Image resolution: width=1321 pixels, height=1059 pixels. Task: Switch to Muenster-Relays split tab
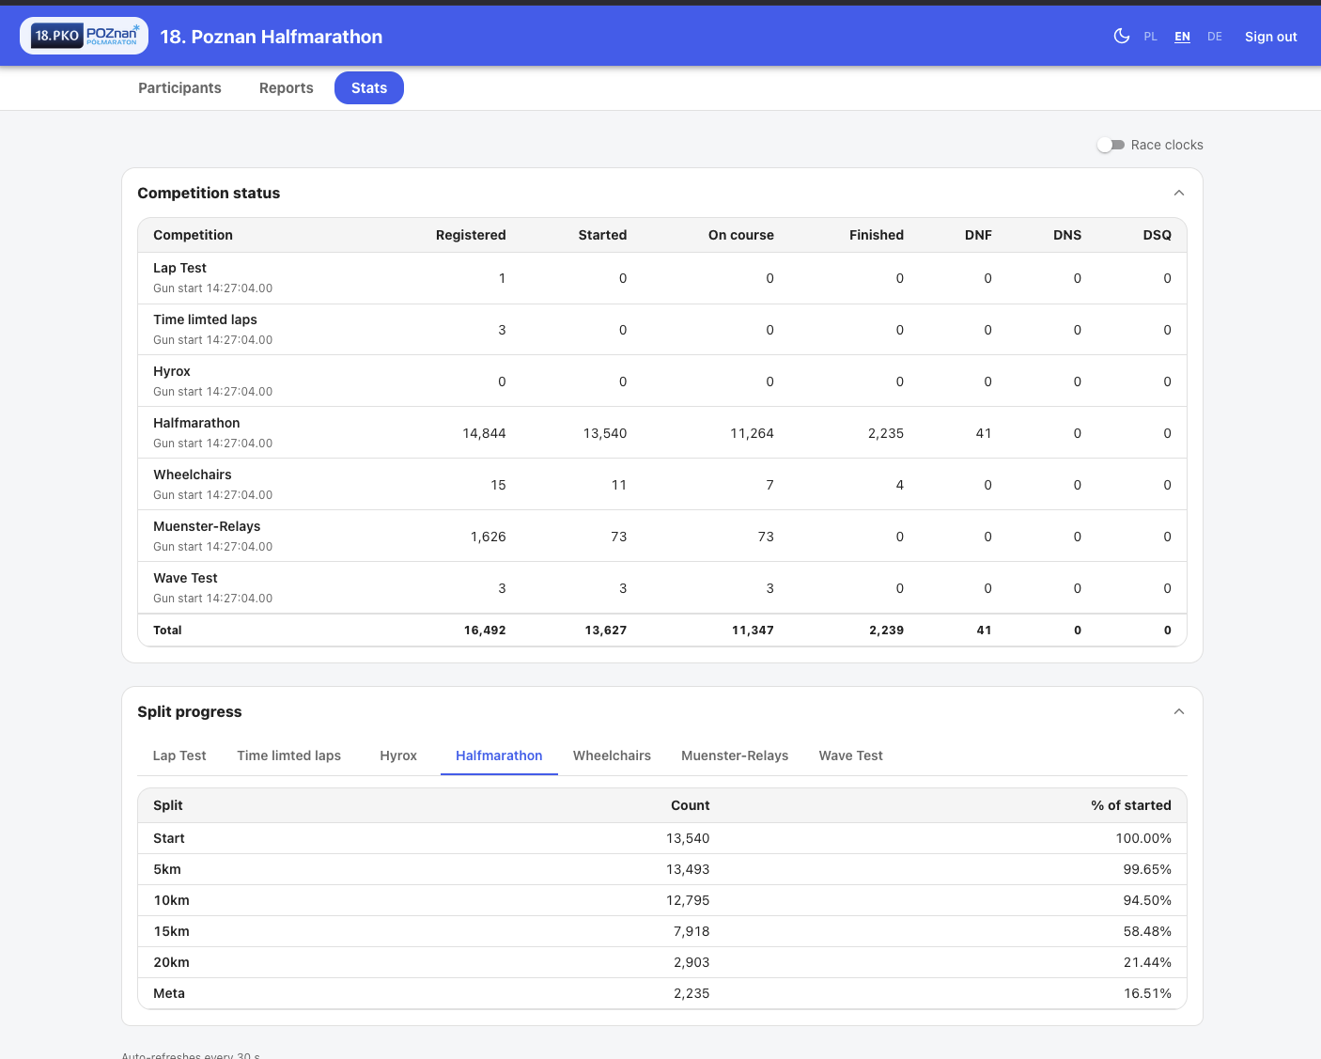735,755
